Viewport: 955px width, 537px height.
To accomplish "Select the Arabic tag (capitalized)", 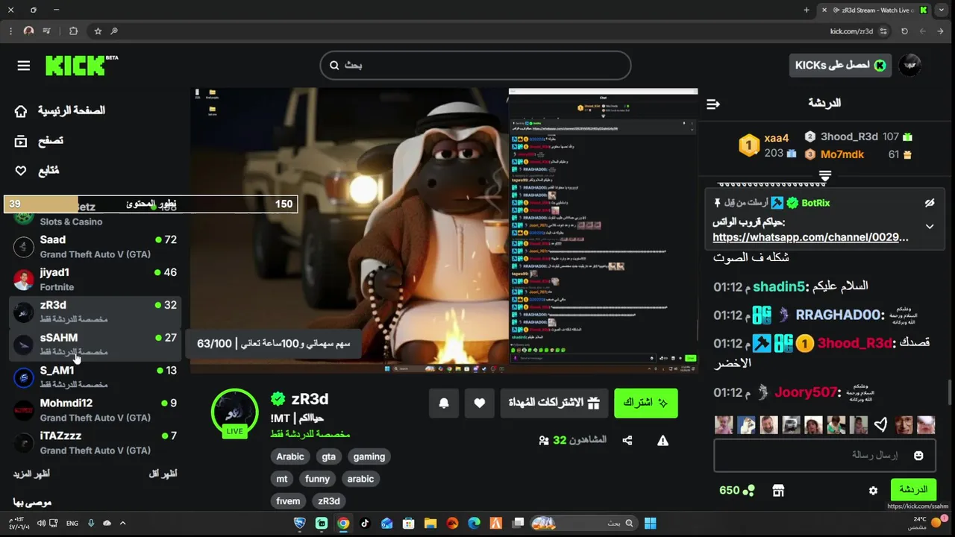I will point(290,456).
